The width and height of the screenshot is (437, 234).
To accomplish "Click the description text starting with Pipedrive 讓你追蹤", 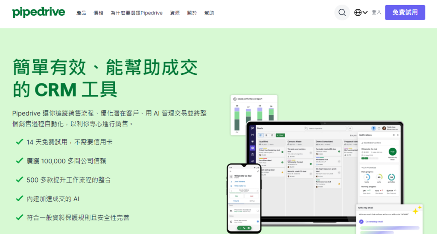I will pyautogui.click(x=110, y=118).
